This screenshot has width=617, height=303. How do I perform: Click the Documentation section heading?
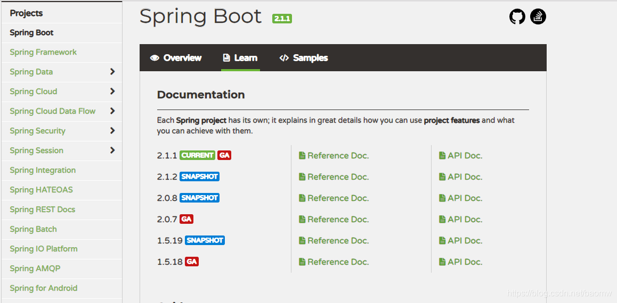[x=201, y=95]
